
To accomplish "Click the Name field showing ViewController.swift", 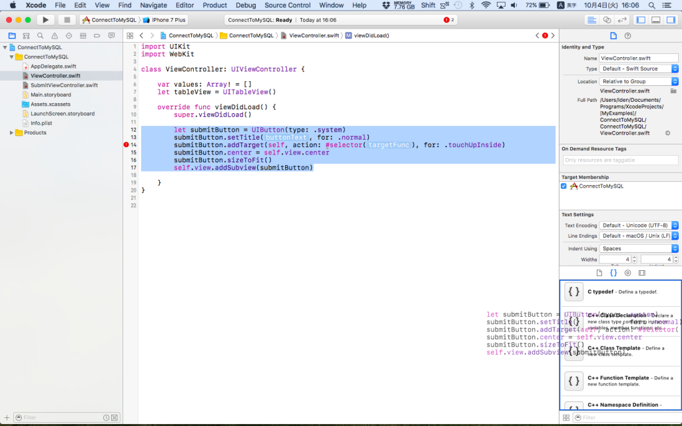I will pyautogui.click(x=639, y=58).
